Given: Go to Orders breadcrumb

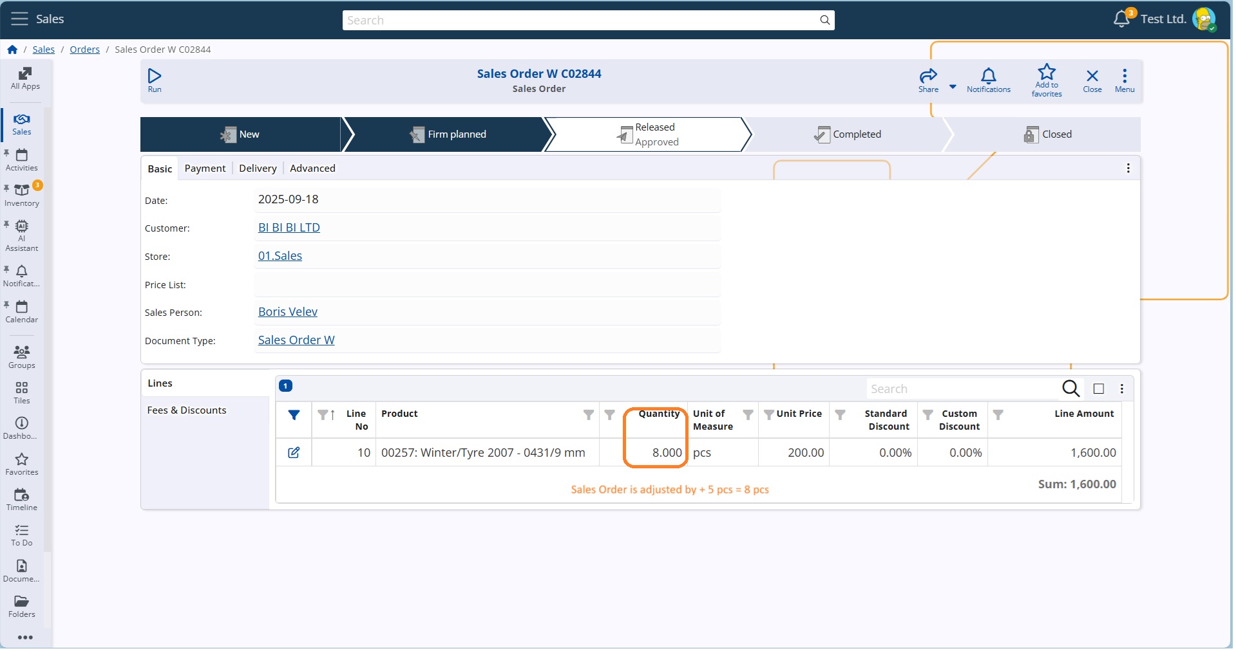Looking at the screenshot, I should (85, 50).
